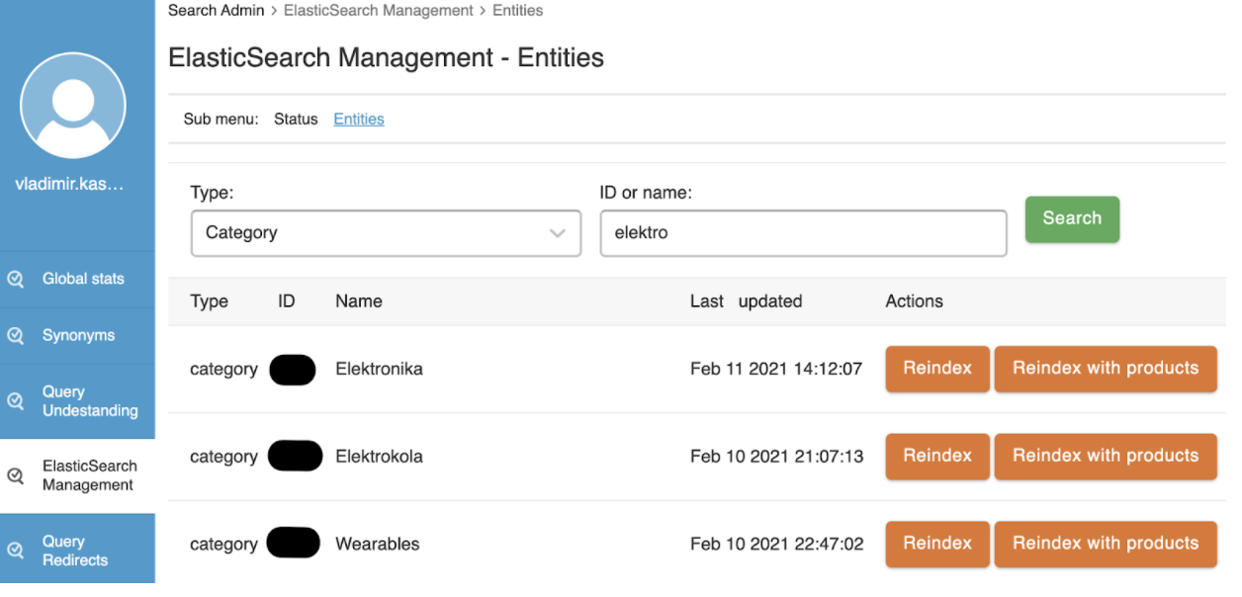Click the magnifier icon beside Query Undestanding
The height and width of the screenshot is (597, 1242).
click(x=16, y=401)
